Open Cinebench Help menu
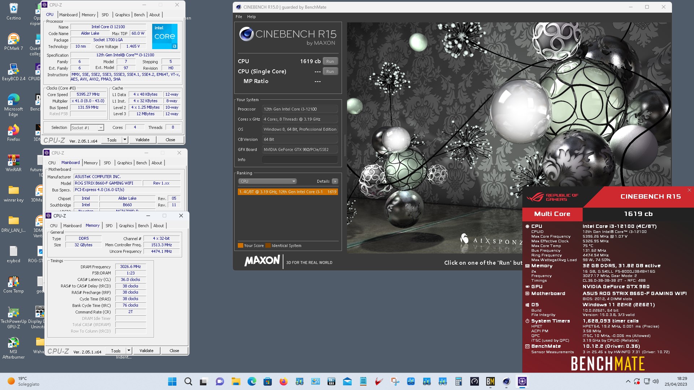 pyautogui.click(x=251, y=17)
